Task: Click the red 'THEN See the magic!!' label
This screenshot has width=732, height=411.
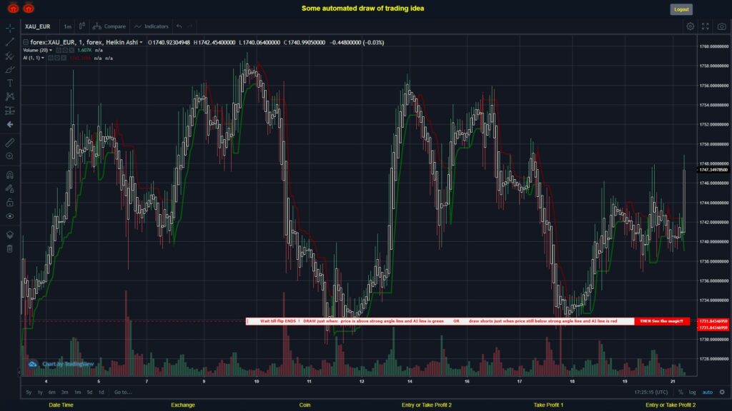Action: coord(661,321)
